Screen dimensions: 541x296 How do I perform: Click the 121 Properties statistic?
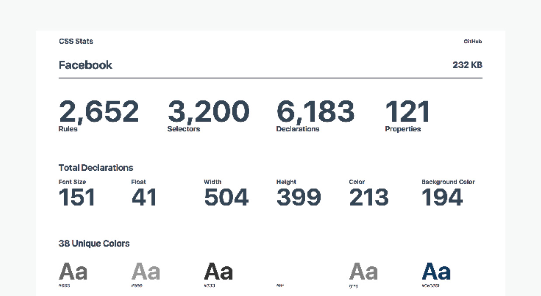click(x=408, y=116)
